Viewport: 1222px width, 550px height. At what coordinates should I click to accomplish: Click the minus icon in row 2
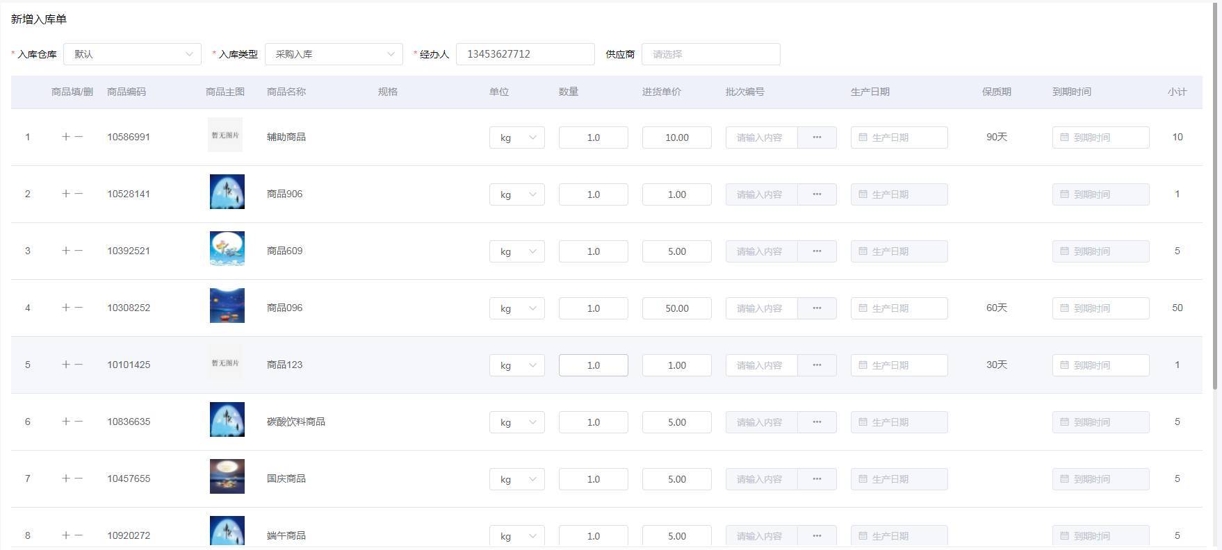(x=79, y=194)
